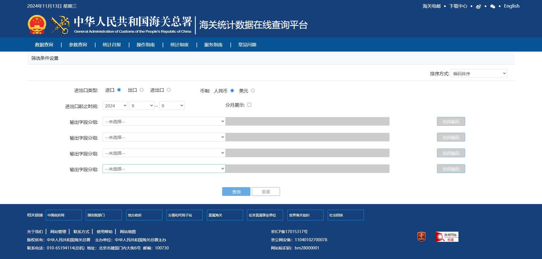Screen dimensions: 542x259
Task: Open the 统计月报 menu
Action: tap(112, 45)
